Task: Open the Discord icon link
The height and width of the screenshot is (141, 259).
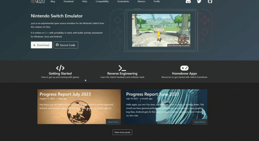Action: click(188, 2)
